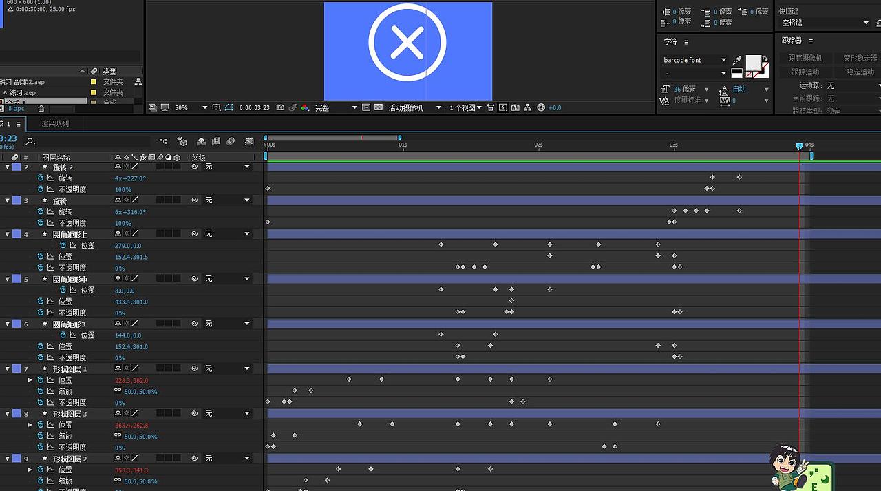Click 变形稳定器 button
881x491 pixels.
[860, 58]
